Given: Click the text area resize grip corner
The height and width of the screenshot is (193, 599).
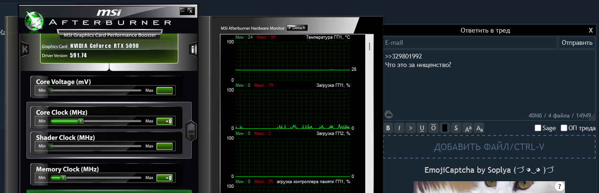Looking at the screenshot, I should point(592,117).
